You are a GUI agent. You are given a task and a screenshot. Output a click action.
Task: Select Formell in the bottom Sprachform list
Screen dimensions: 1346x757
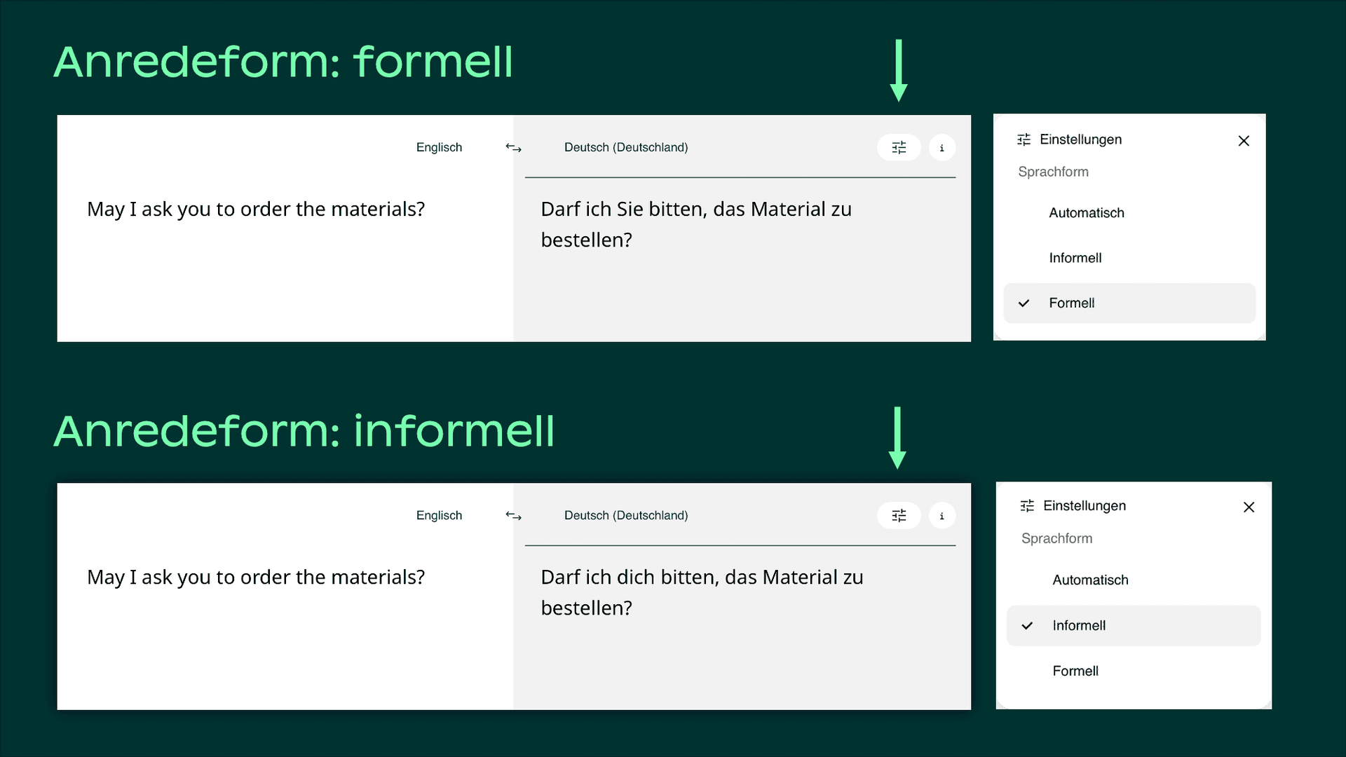coord(1075,671)
